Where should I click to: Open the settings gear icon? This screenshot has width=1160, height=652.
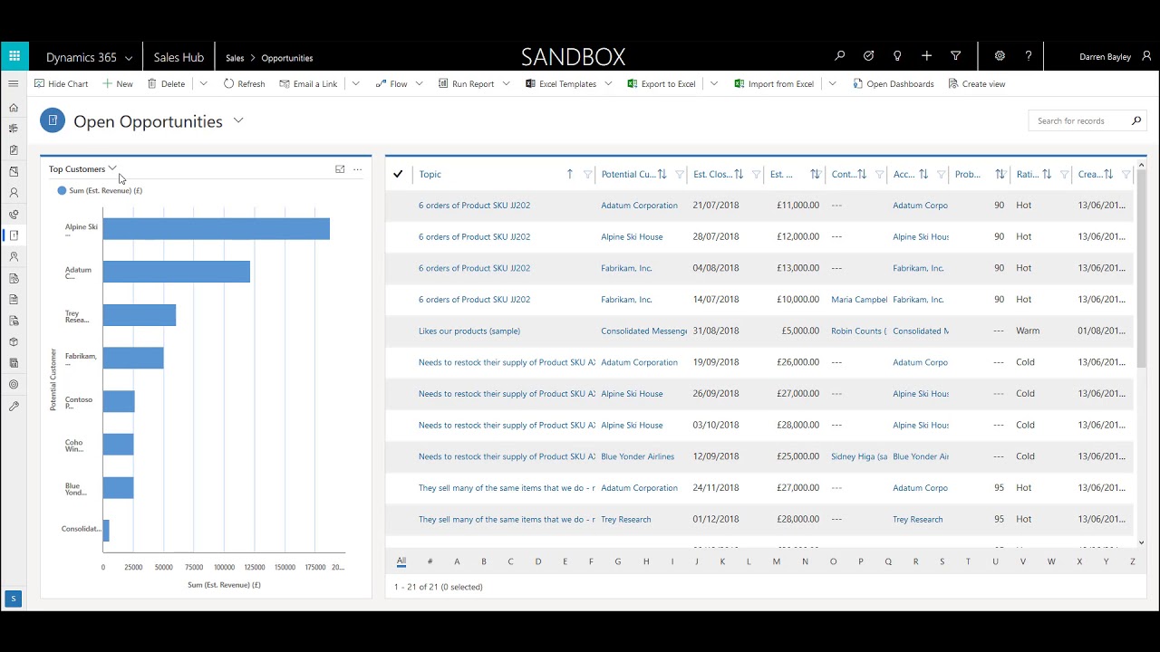click(1000, 56)
